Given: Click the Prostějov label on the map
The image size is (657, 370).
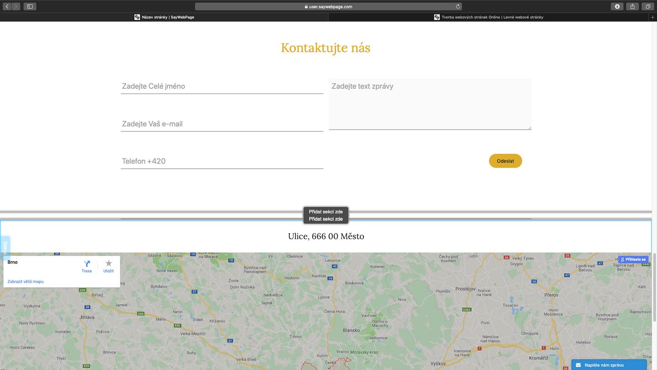Looking at the screenshot, I should click(466, 289).
